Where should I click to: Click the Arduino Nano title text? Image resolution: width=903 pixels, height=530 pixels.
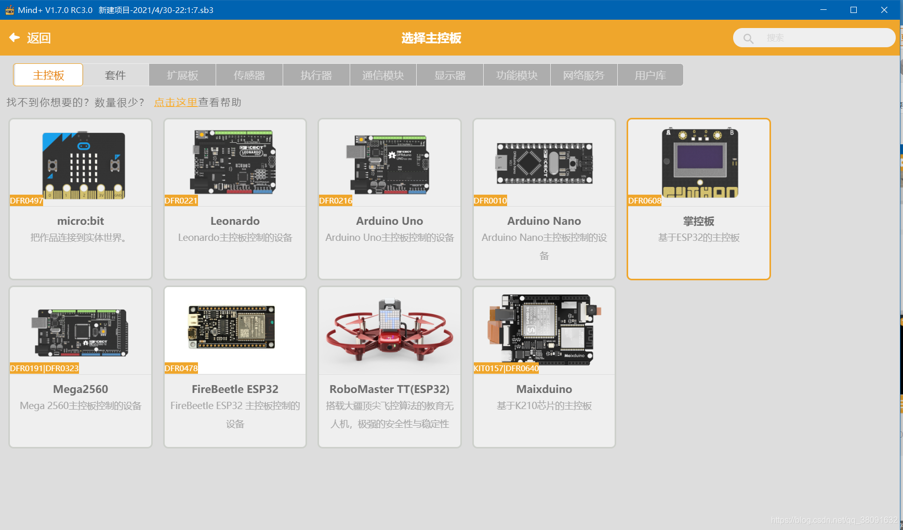pos(544,221)
